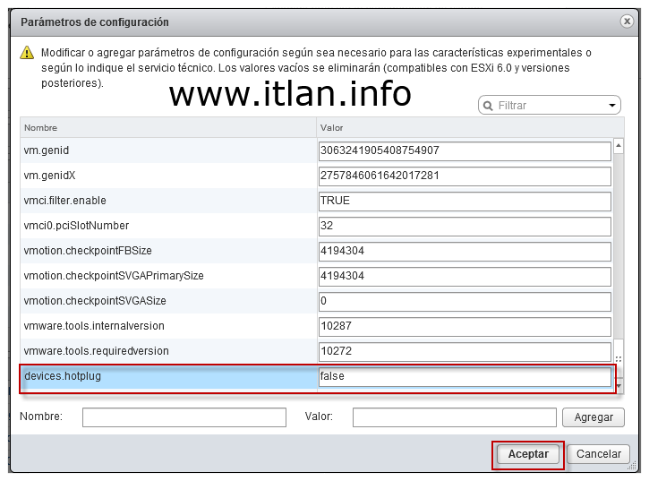Click the warning triangle icon

click(x=27, y=54)
